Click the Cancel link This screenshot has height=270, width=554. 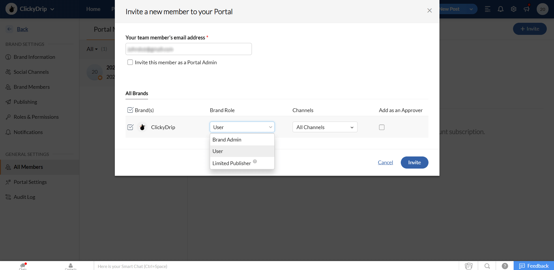[385, 163]
